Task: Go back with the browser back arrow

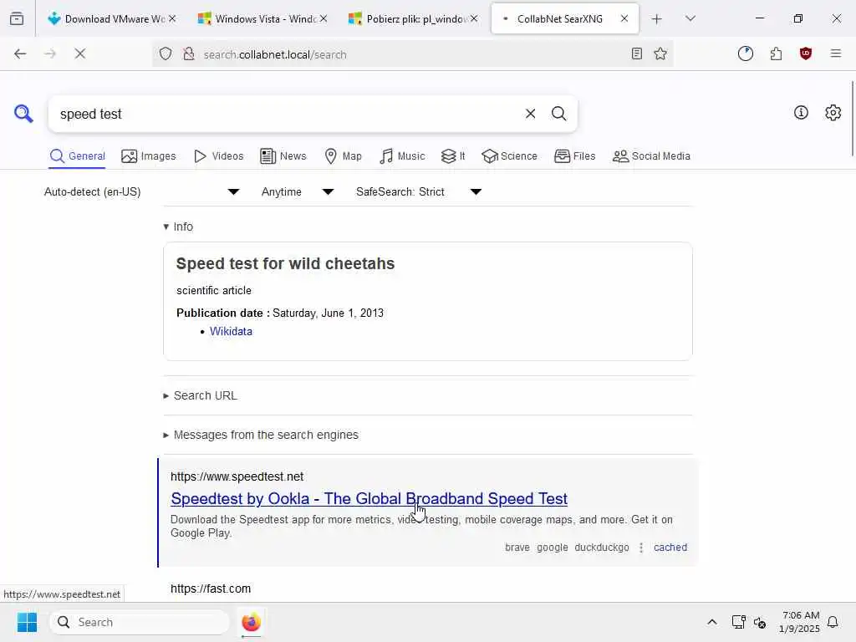Action: coord(20,53)
